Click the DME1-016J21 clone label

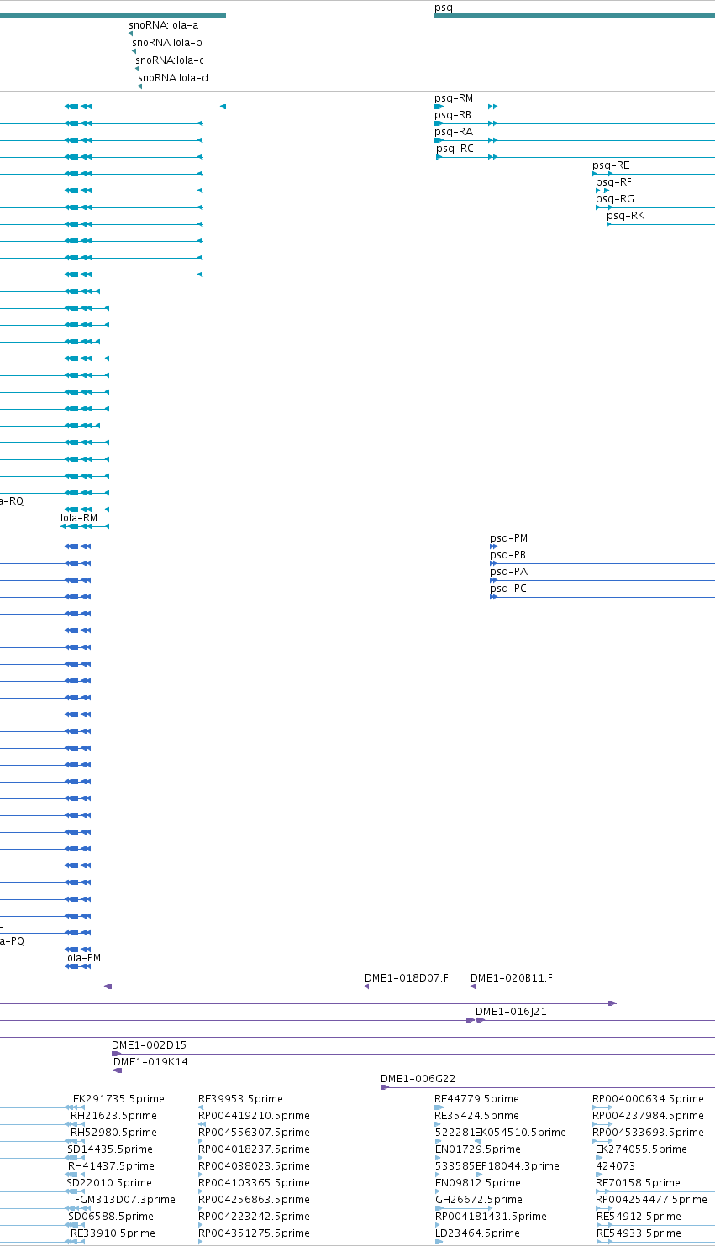511,1012
